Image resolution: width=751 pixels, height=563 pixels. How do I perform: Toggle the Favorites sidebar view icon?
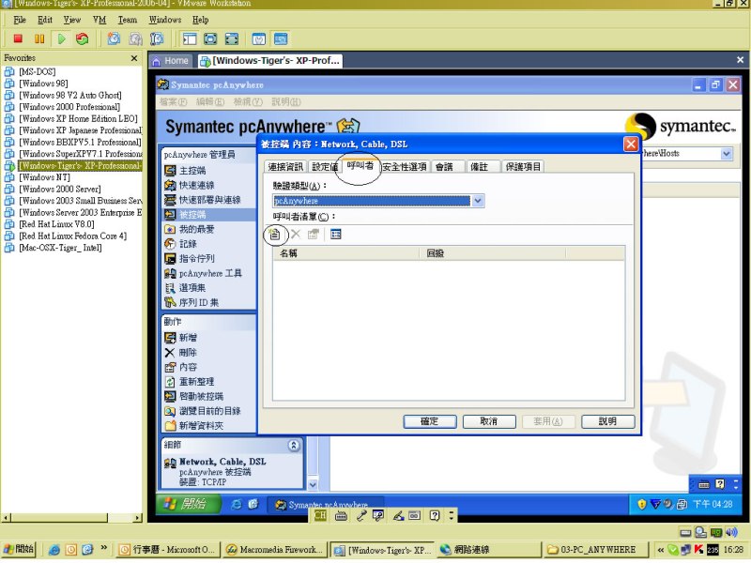[x=190, y=38]
